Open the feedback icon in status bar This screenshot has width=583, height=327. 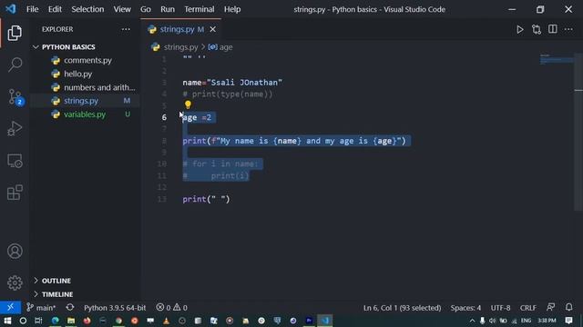[x=550, y=307]
